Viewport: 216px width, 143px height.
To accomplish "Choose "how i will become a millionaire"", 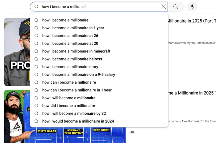I will tap(69, 98).
